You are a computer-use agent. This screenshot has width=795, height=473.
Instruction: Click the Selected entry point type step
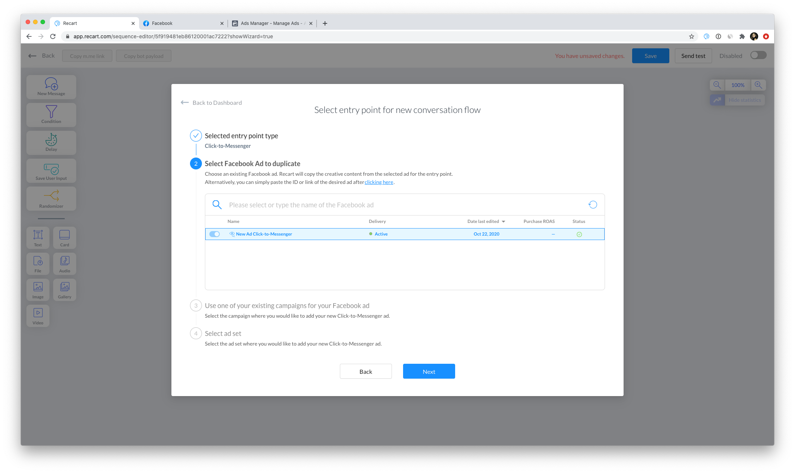241,136
